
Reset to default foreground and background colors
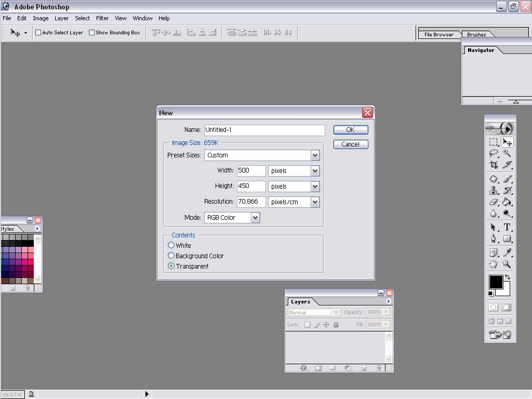[x=491, y=294]
